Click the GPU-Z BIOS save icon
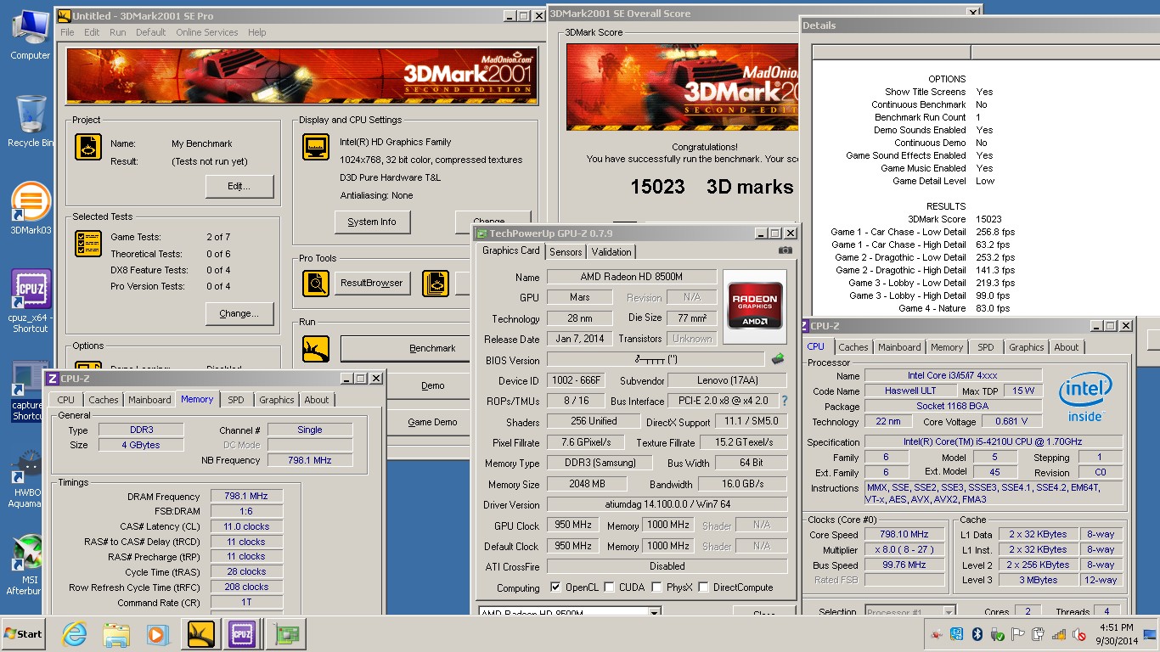Viewport: 1160px width, 652px height. (x=778, y=359)
